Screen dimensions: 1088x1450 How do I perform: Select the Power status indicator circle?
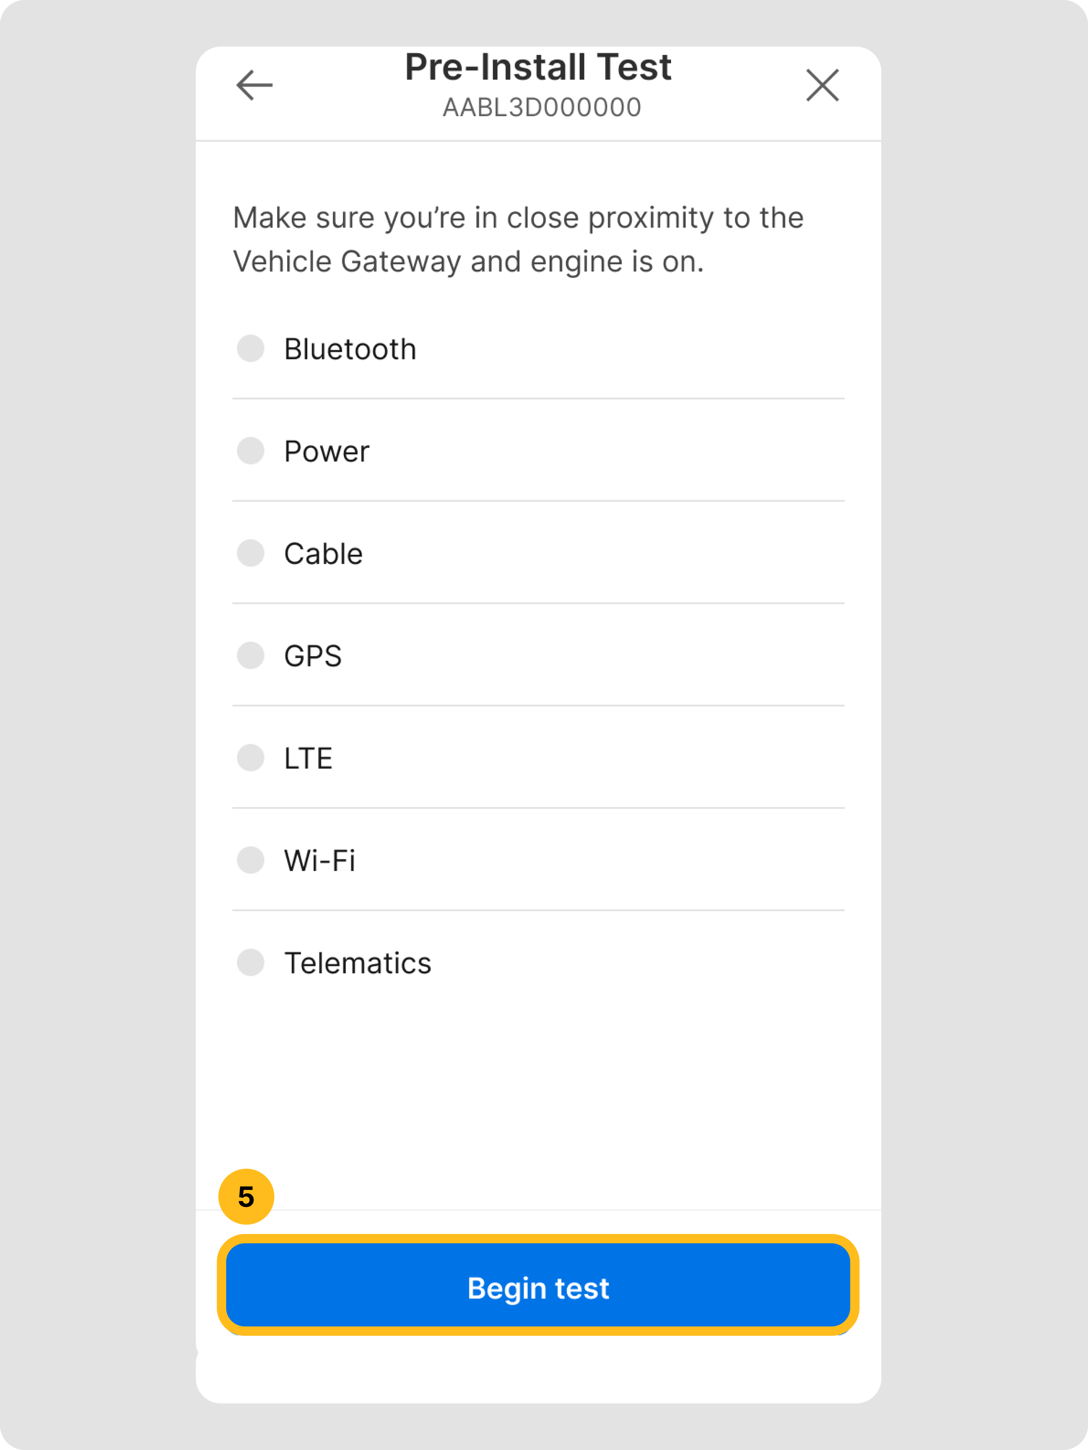point(250,451)
